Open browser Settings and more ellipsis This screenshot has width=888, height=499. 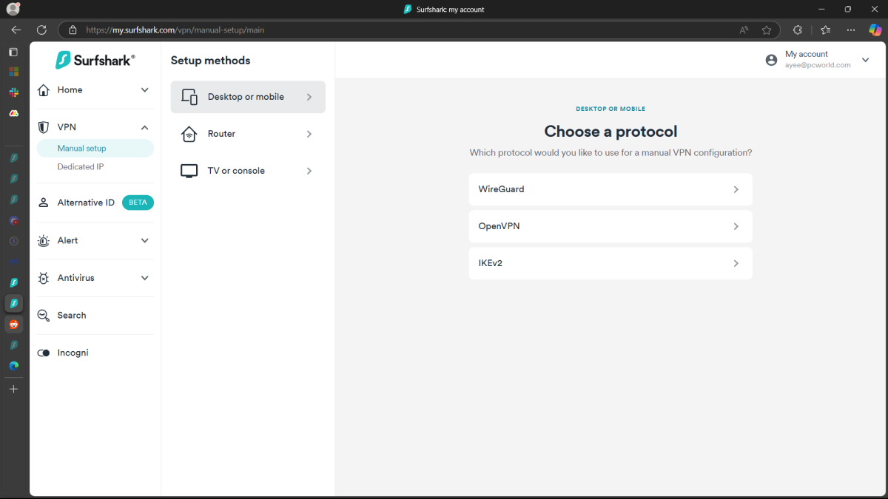(x=851, y=30)
